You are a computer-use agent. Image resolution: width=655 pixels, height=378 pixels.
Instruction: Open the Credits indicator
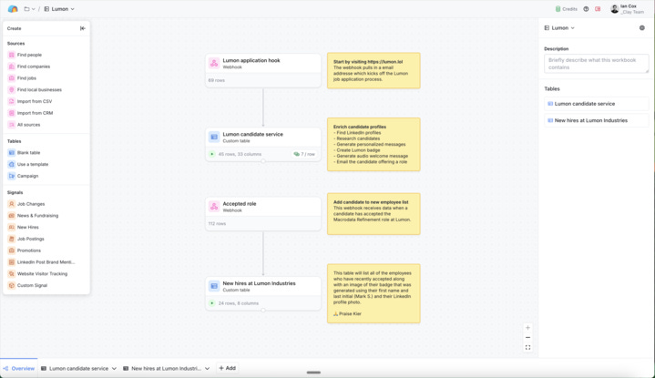(566, 9)
